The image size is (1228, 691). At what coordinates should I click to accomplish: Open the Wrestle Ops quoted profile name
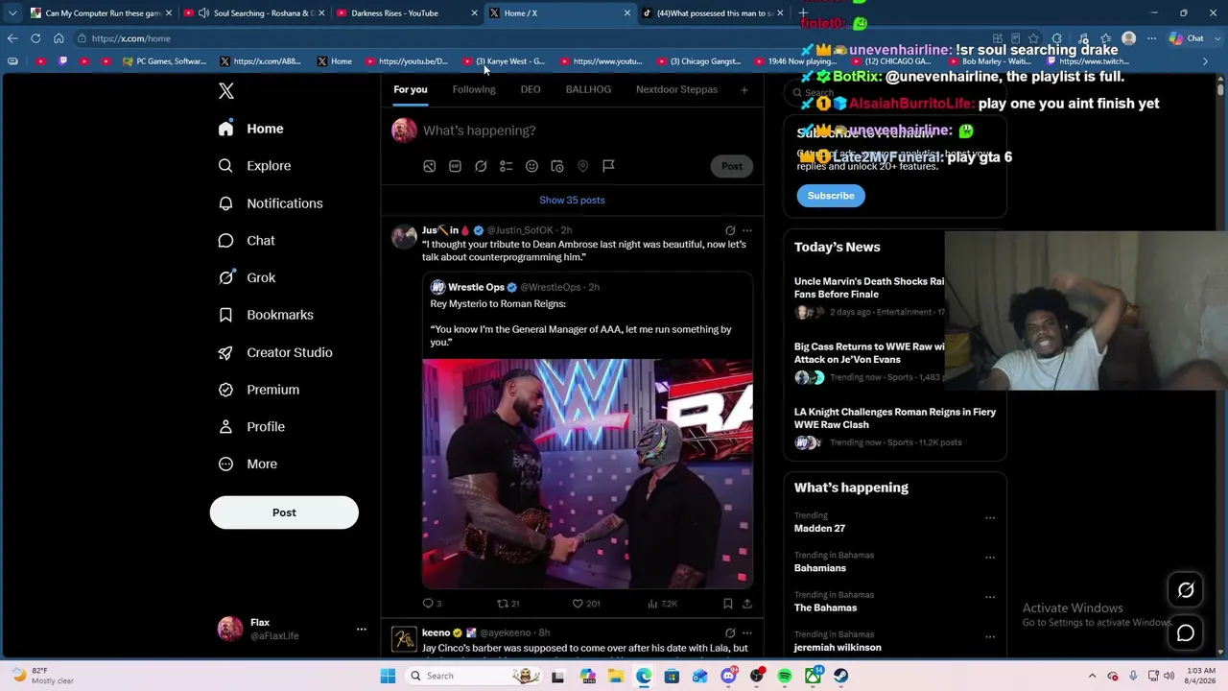pyautogui.click(x=476, y=287)
